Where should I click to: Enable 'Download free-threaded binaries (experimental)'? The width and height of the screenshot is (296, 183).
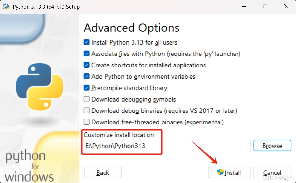[x=86, y=122]
